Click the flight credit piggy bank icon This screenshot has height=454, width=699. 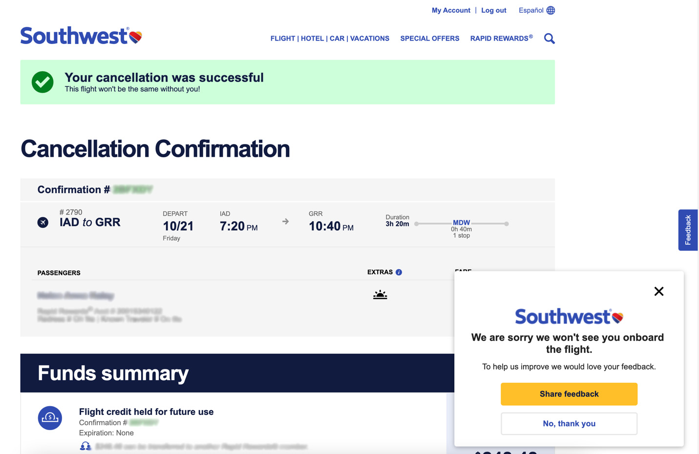click(x=50, y=418)
